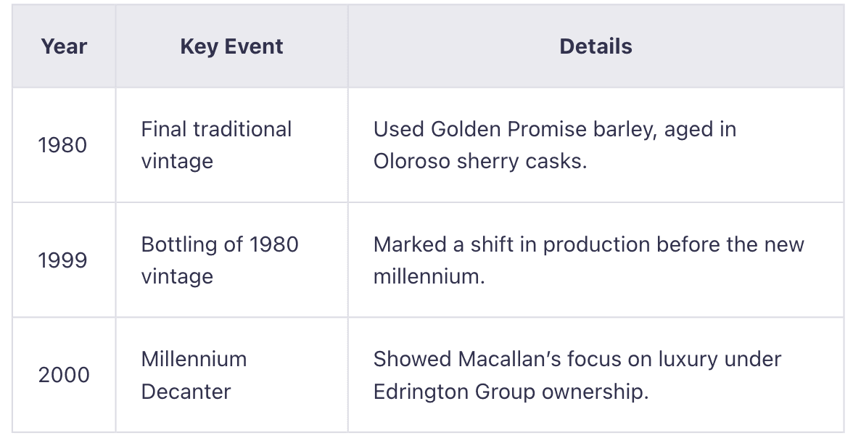
Task: Click the Millennium Decanter cell
Action: tap(194, 375)
